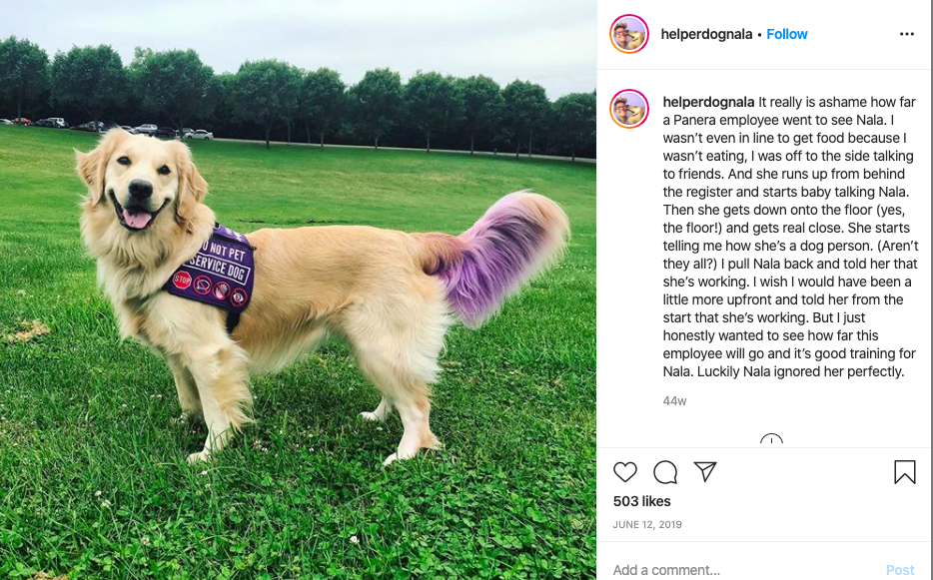Save the post with the bookmark icon
Image resolution: width=933 pixels, height=580 pixels.
[904, 472]
